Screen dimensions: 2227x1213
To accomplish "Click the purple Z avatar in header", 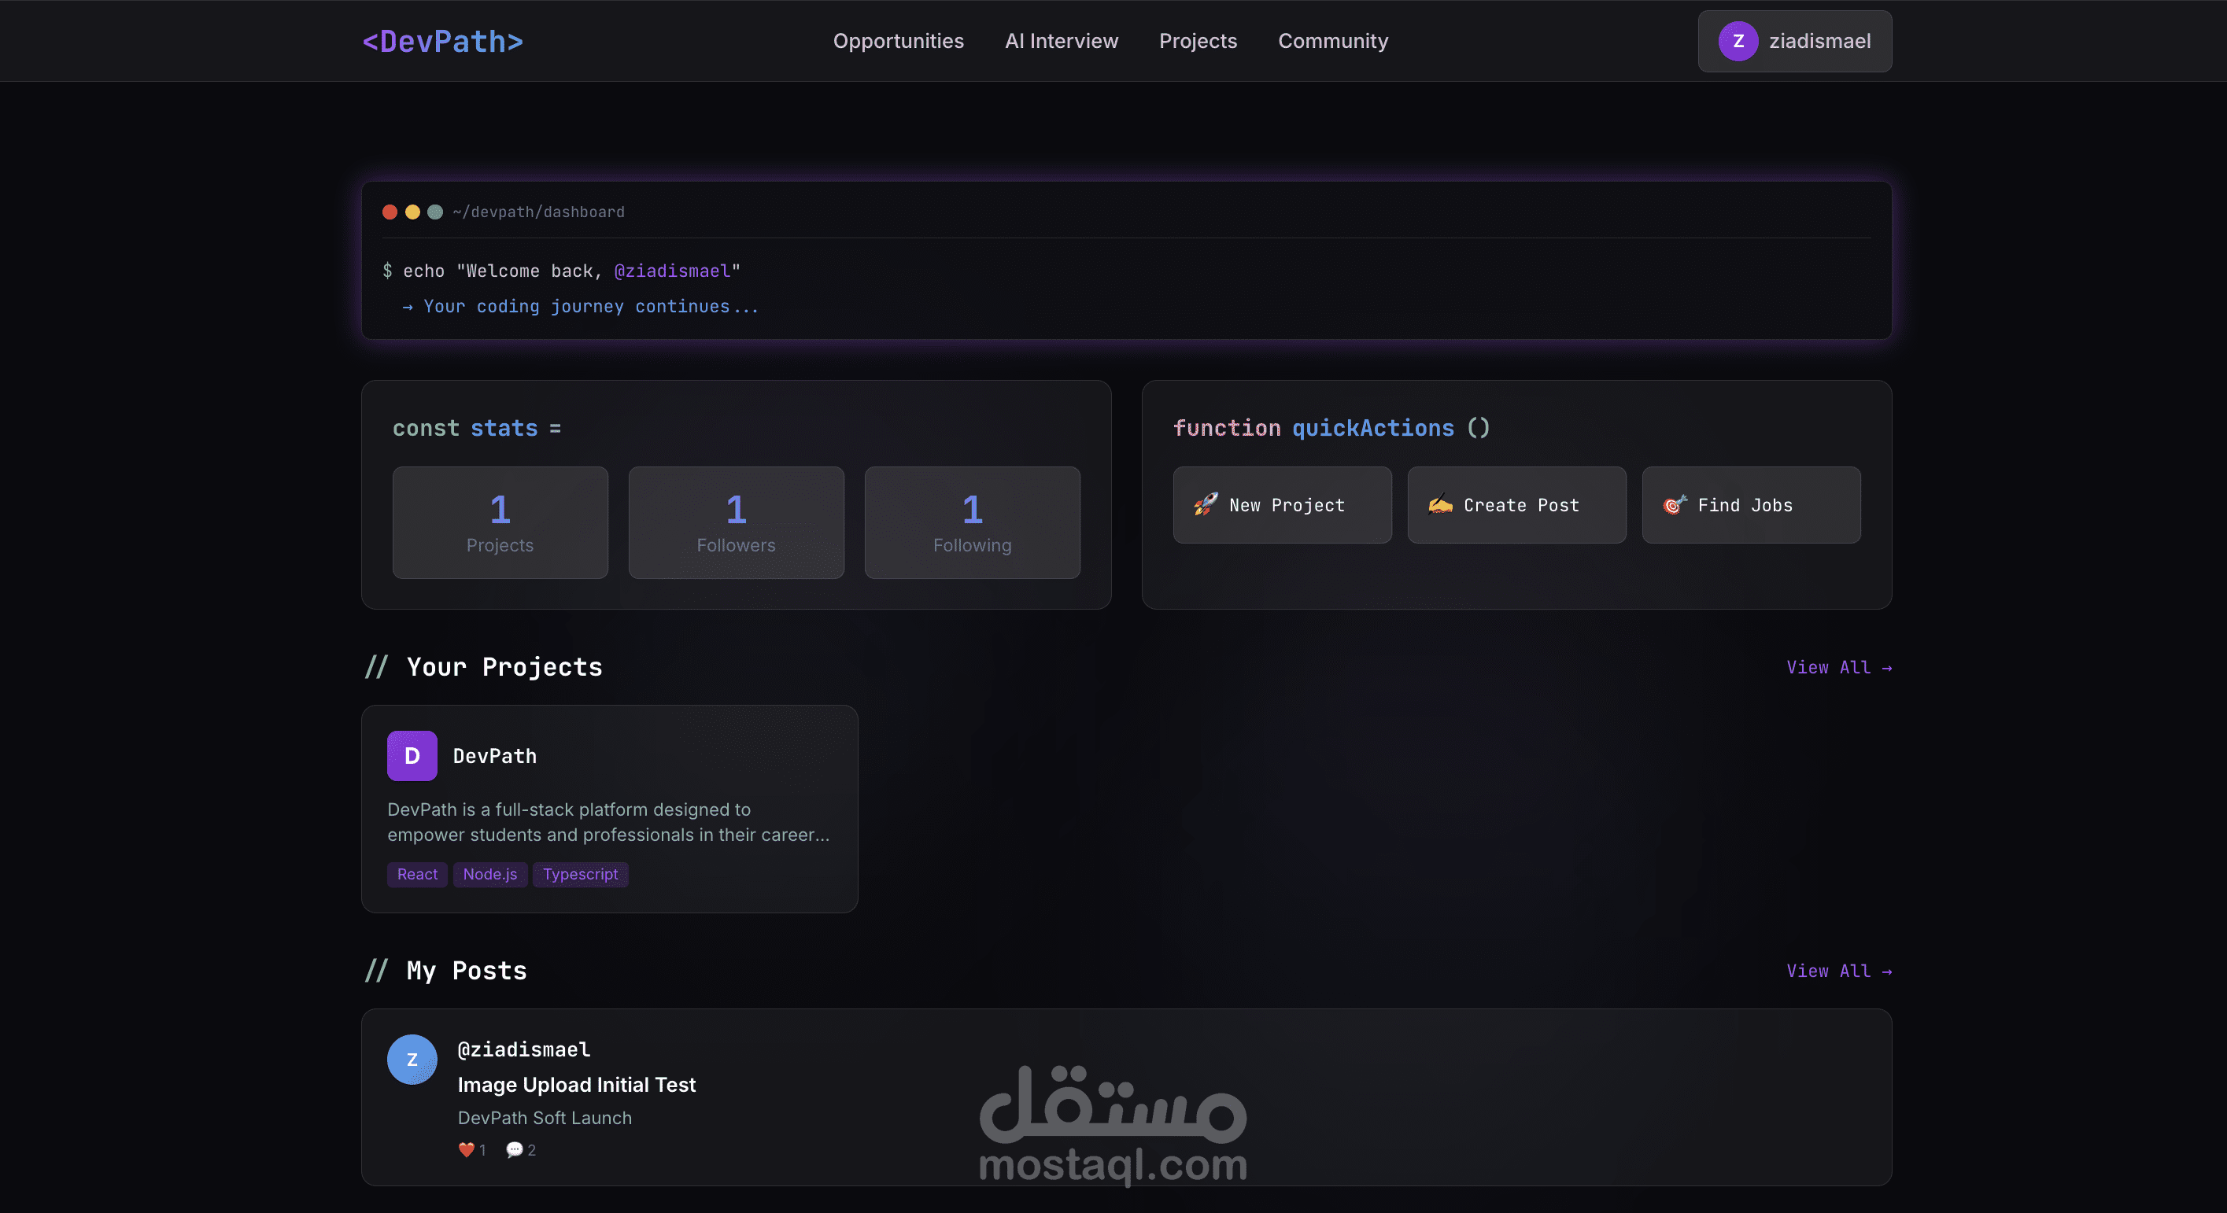I will (x=1738, y=42).
